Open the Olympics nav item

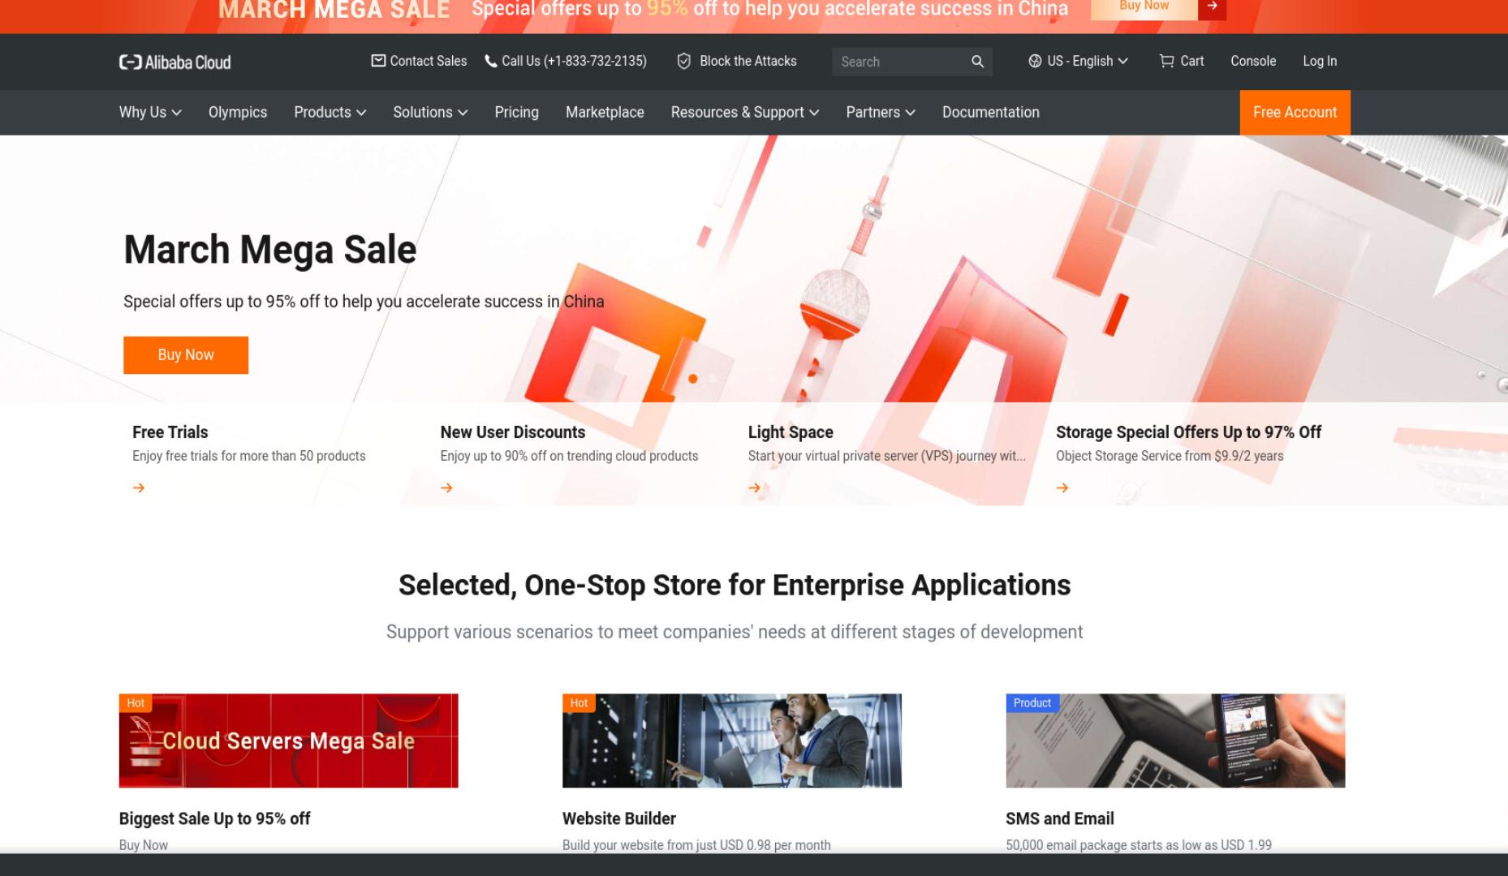click(x=238, y=112)
